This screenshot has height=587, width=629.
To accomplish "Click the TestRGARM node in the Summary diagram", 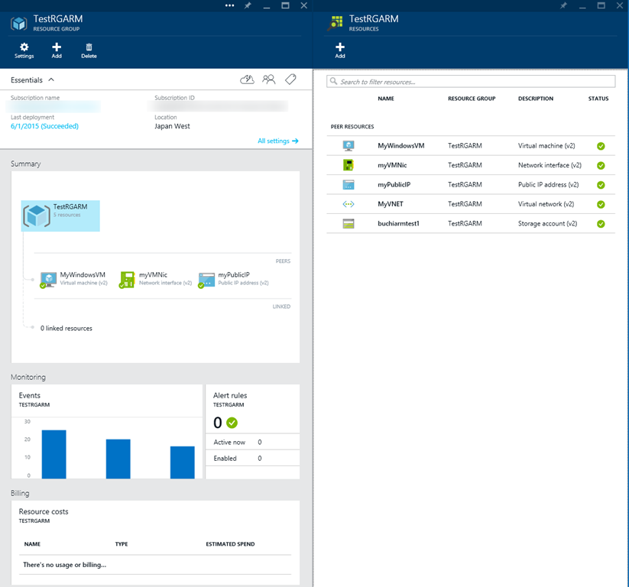I will coord(60,216).
